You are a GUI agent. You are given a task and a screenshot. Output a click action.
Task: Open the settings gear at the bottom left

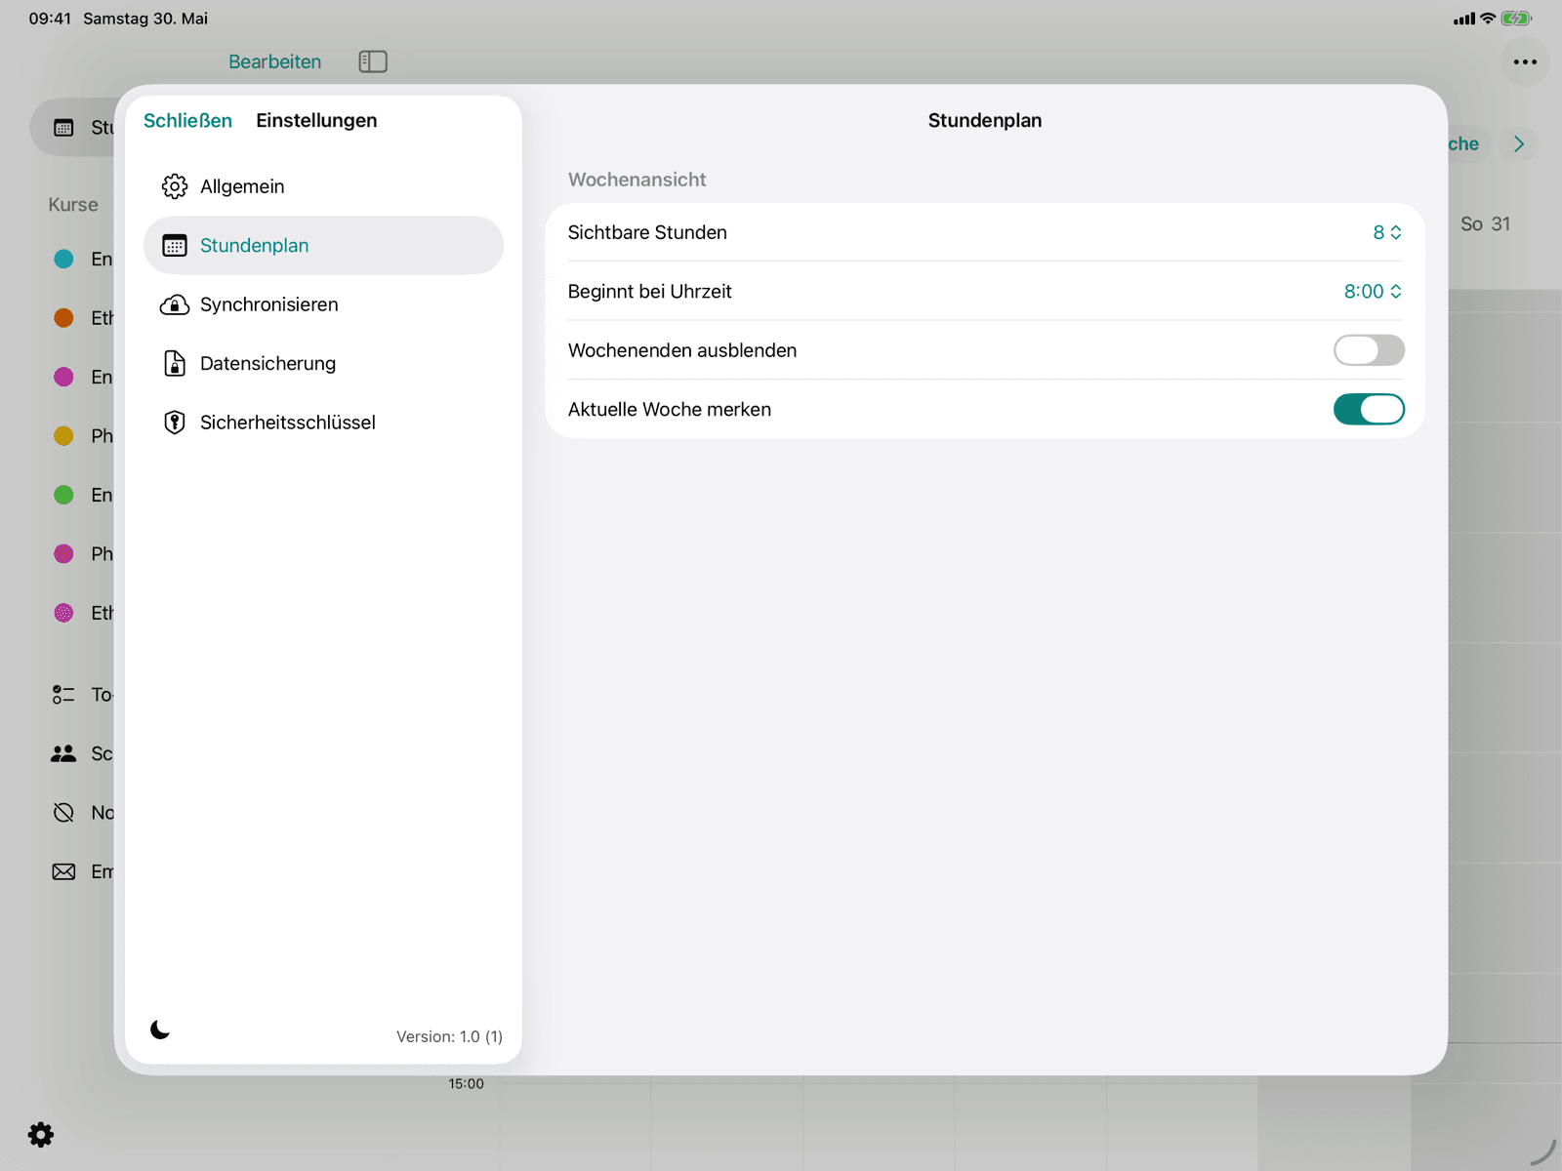point(41,1134)
